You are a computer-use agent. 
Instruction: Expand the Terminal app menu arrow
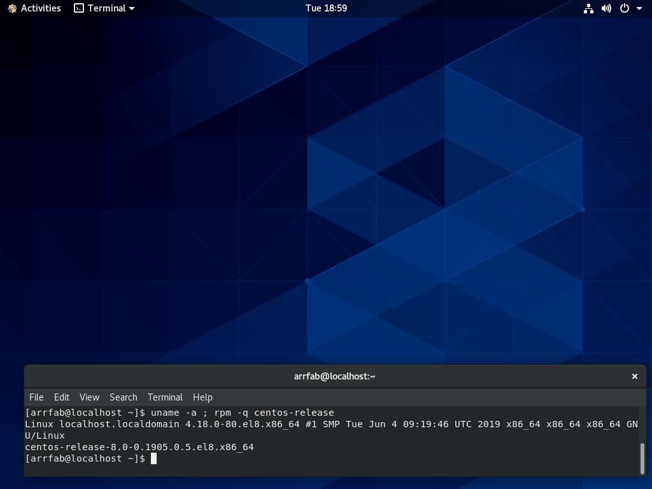pyautogui.click(x=132, y=8)
